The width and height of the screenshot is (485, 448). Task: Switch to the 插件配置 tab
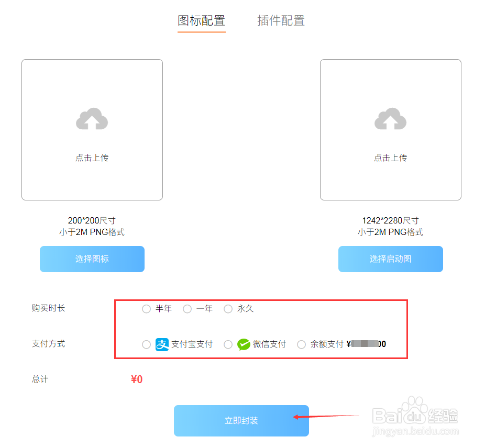coord(281,21)
